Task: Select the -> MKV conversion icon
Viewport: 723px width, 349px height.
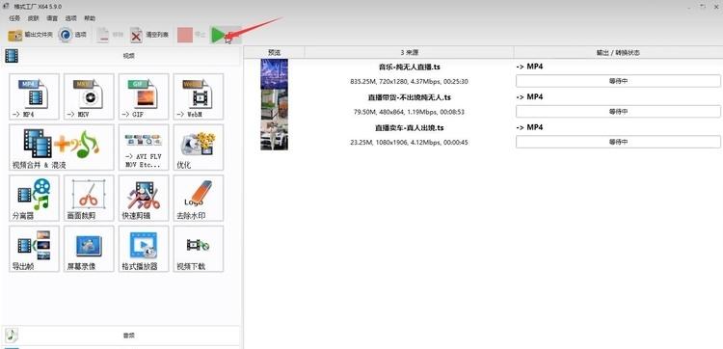Action: (x=89, y=96)
